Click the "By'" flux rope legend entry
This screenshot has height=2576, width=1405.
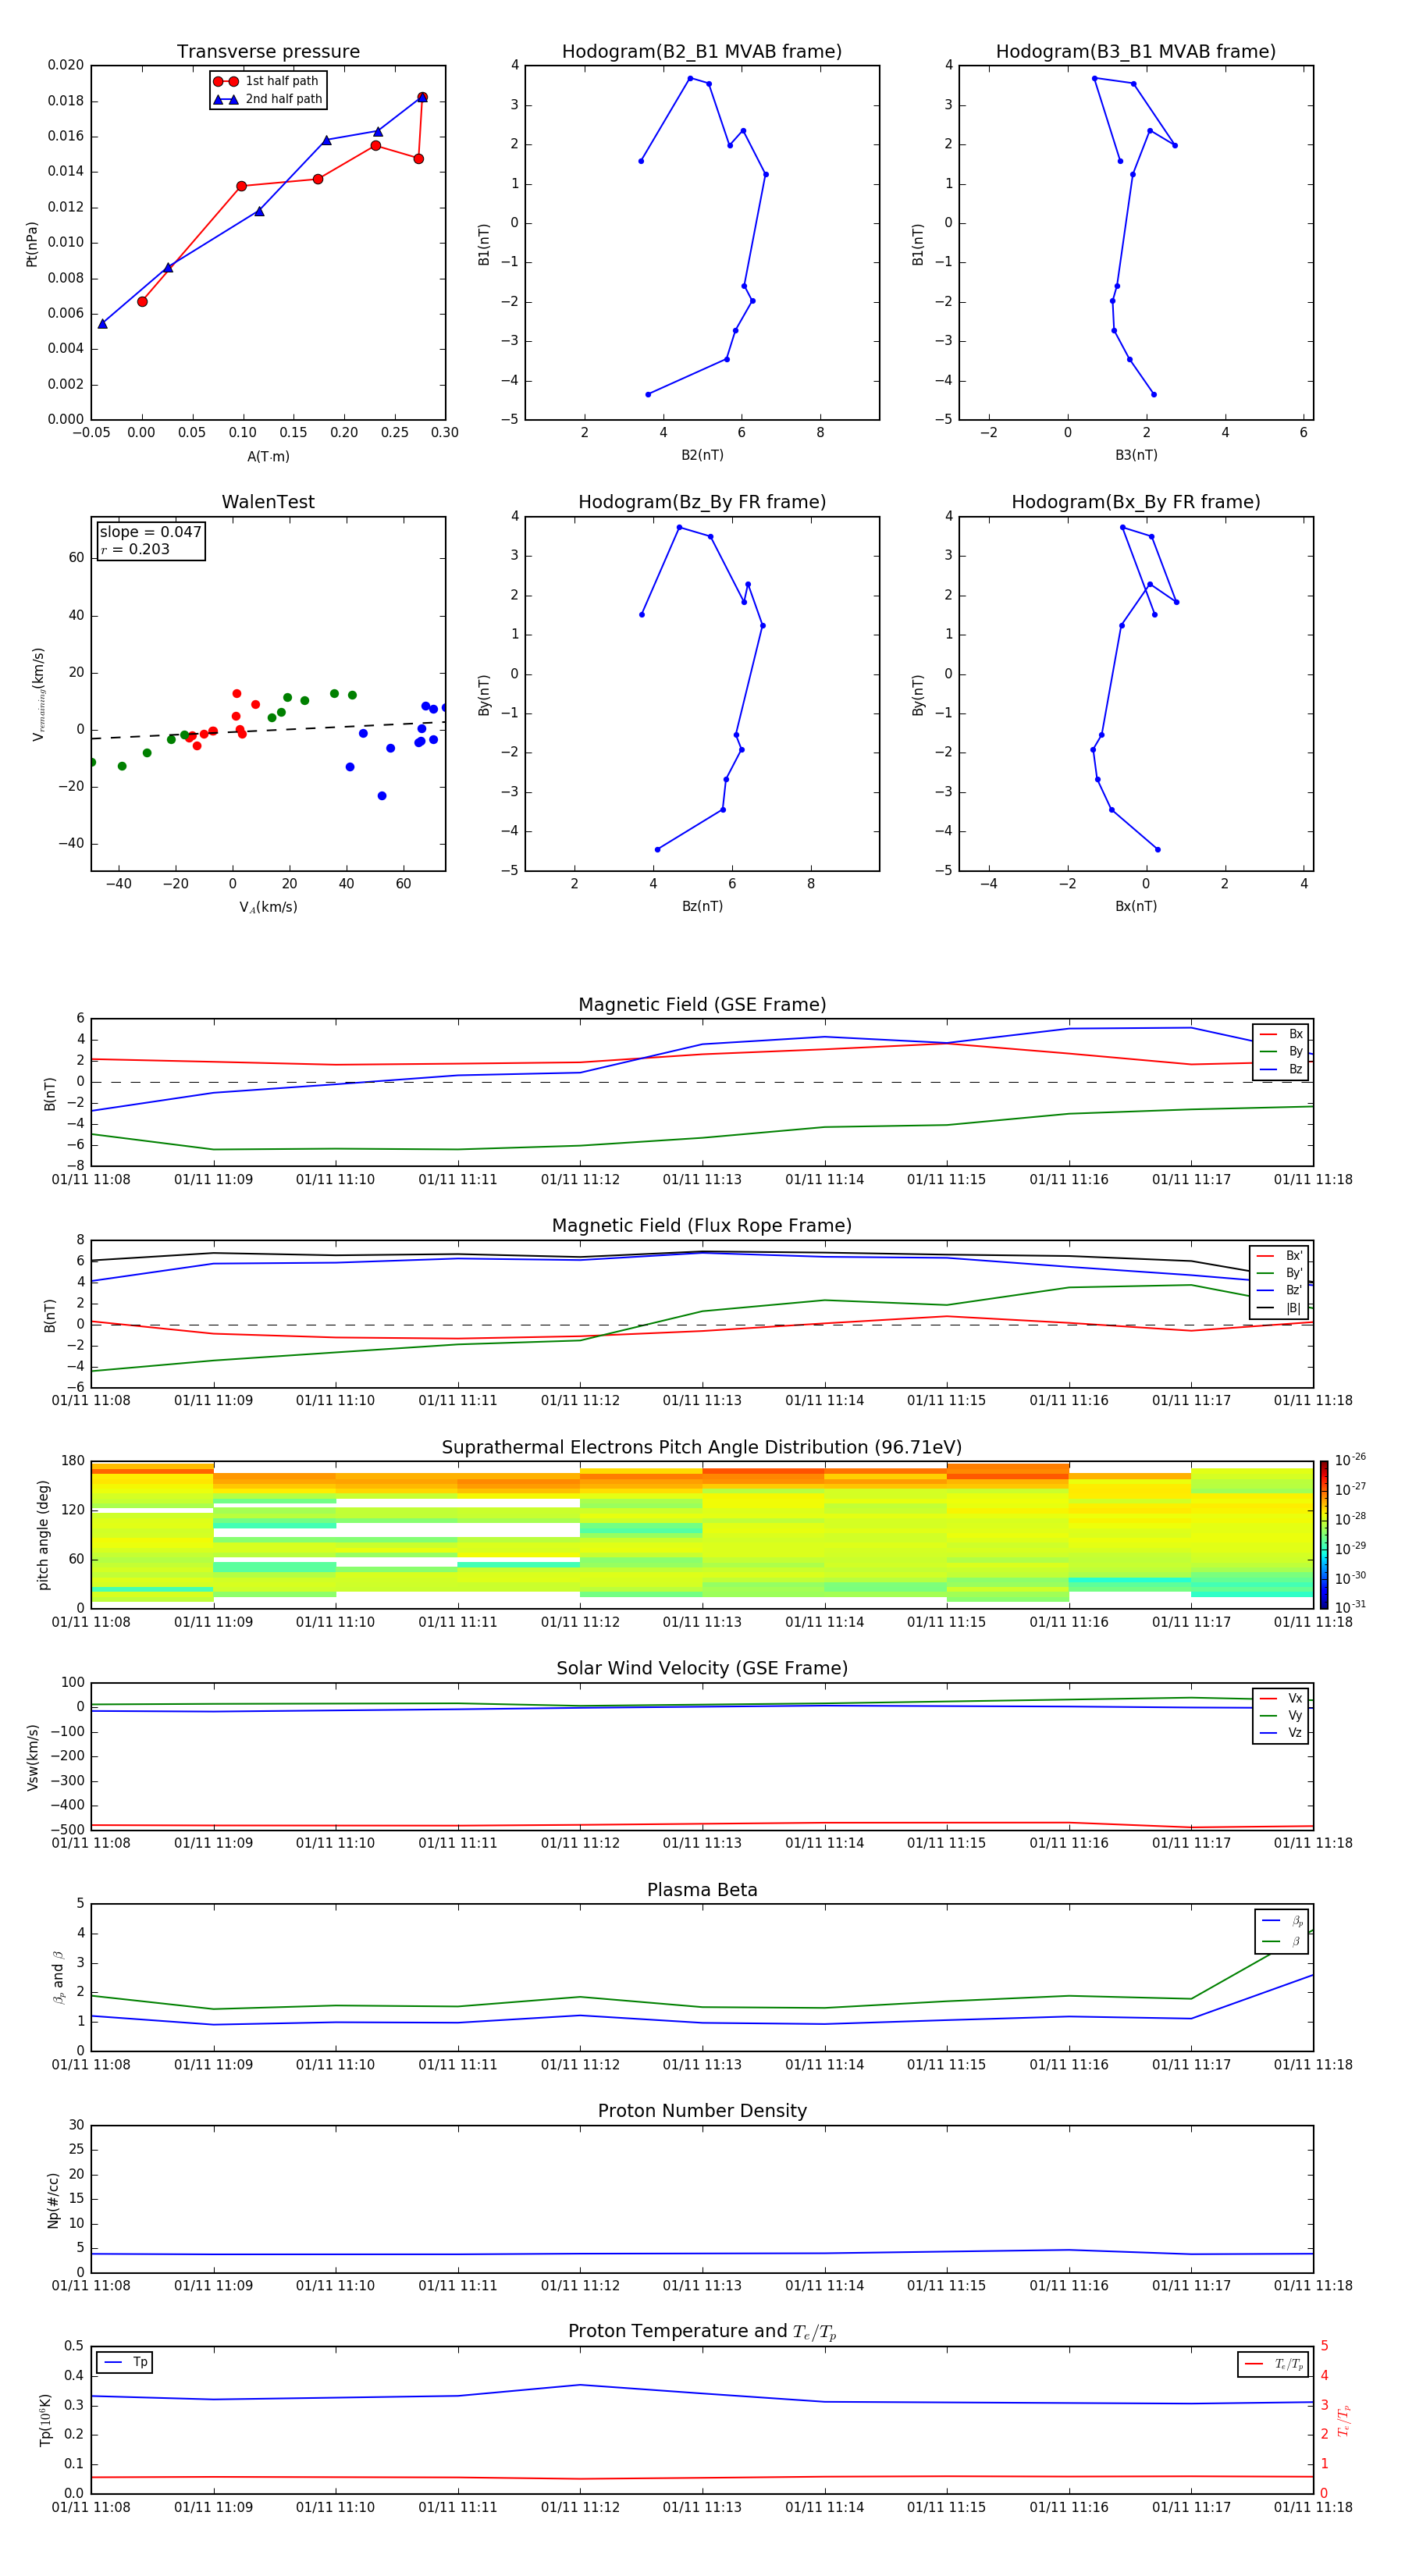pyautogui.click(x=1279, y=1273)
